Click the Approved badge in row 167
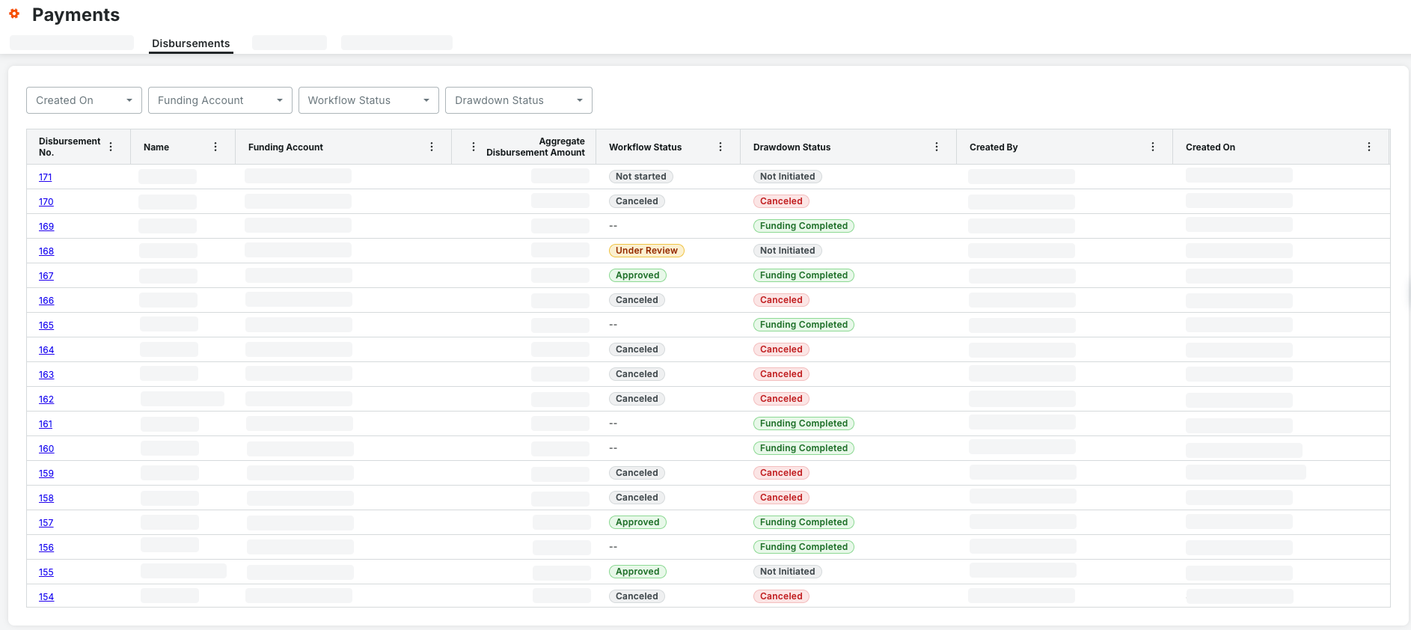Screen dimensions: 1411x630 (637, 275)
